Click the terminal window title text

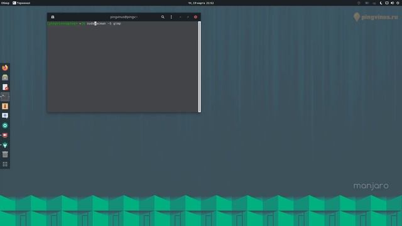(124, 17)
